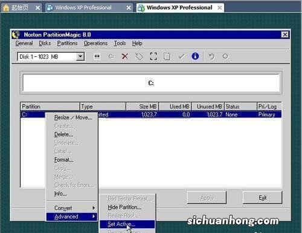Select the Advanced context menu entry
This screenshot has height=233, width=302.
72,217
